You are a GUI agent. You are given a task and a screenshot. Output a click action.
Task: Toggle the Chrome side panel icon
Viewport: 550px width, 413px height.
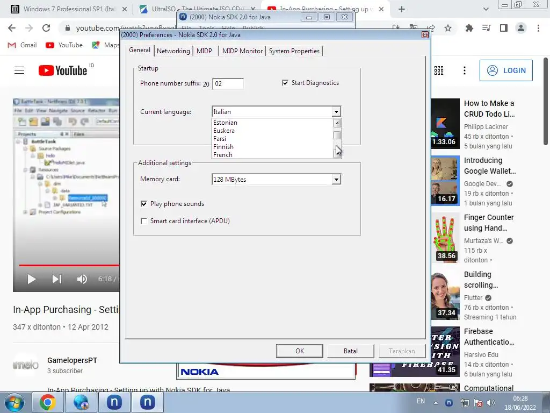tap(504, 28)
